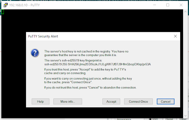Click the terminal scrollbar up arrow

click(x=185, y=12)
